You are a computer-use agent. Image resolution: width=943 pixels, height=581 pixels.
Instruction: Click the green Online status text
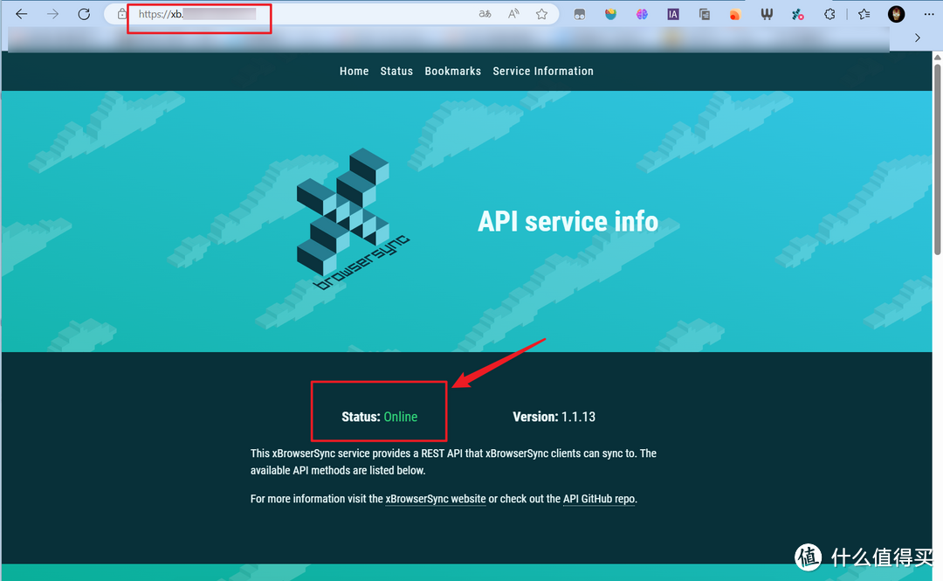(x=401, y=417)
